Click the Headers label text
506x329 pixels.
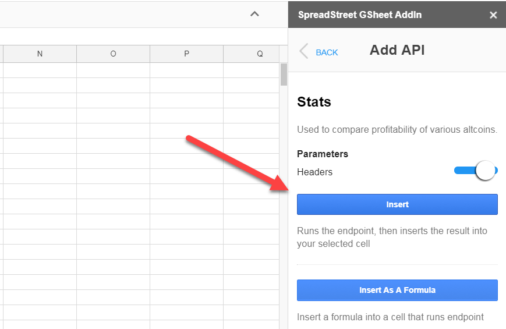tap(314, 172)
